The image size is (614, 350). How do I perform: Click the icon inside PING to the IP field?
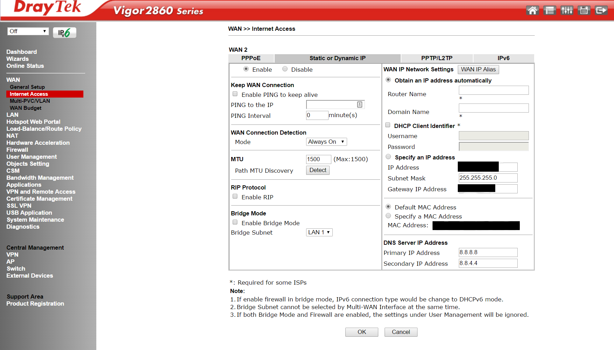click(x=360, y=105)
